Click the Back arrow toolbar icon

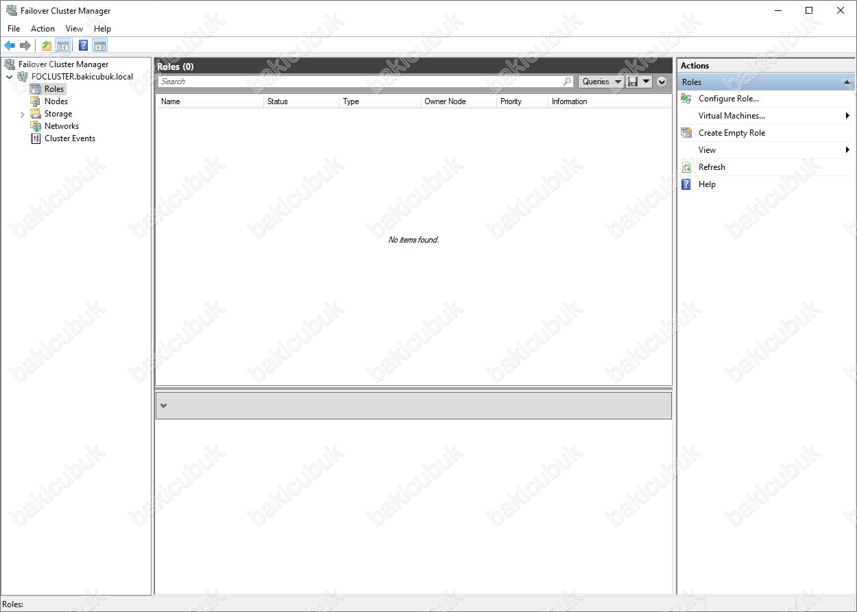10,46
